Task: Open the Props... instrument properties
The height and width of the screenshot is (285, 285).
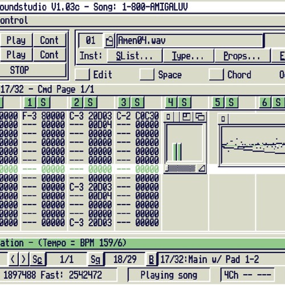Action: pyautogui.click(x=242, y=56)
